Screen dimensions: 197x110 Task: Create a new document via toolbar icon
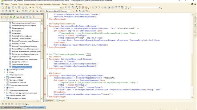[3, 8]
